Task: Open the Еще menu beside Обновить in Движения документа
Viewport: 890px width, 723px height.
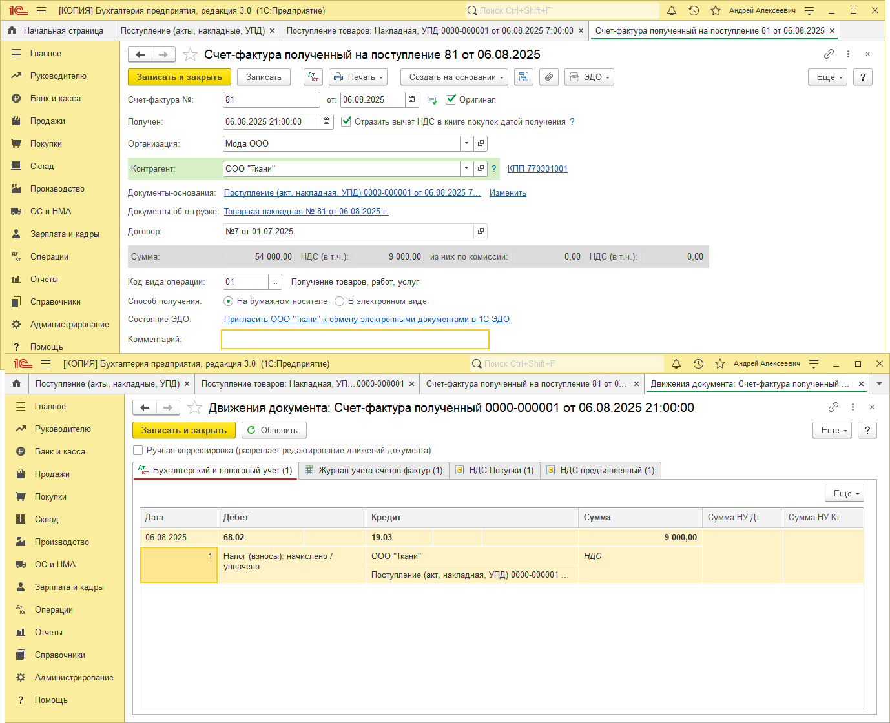Action: coord(833,430)
